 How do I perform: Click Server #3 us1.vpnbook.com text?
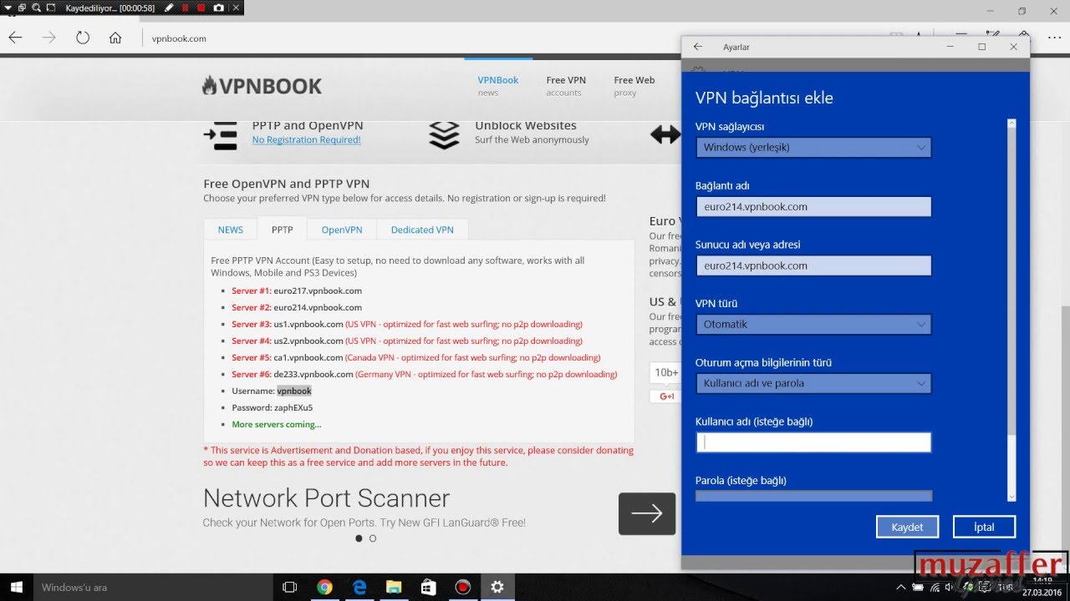tap(407, 324)
